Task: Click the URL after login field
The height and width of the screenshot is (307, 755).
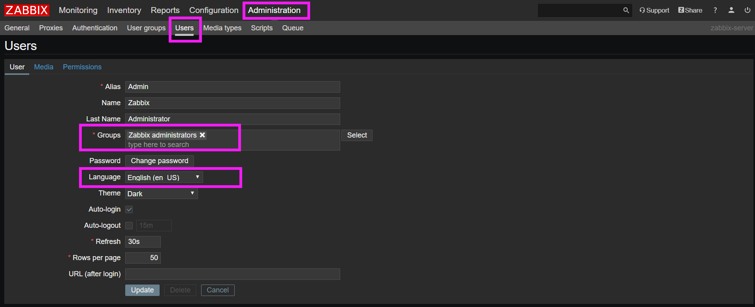Action: [233, 274]
